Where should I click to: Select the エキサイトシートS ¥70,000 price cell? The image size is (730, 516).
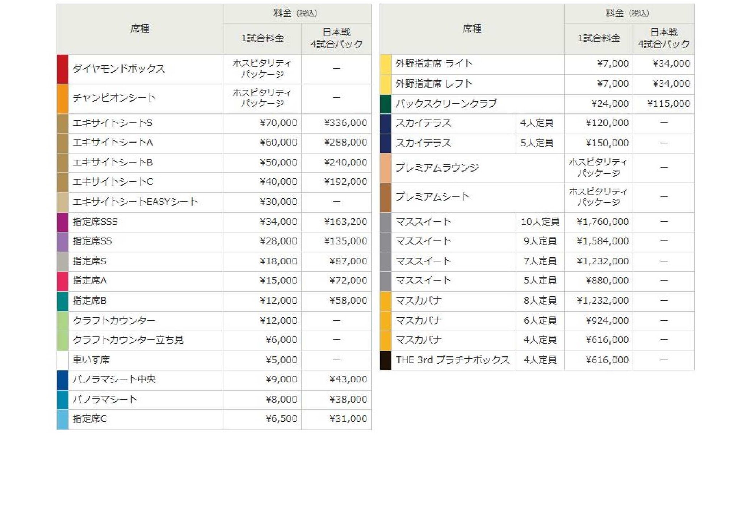pyautogui.click(x=278, y=123)
